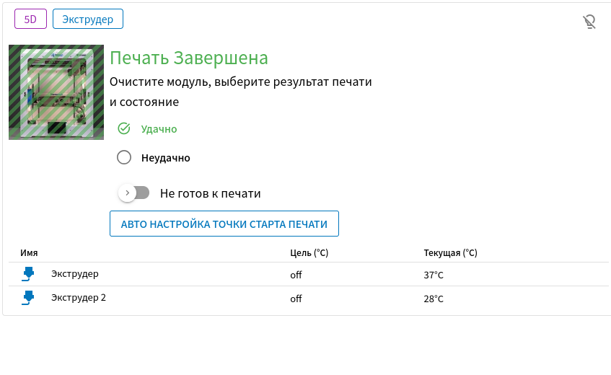Toggle the Не готов к печати switch
611x375 pixels.
click(x=135, y=193)
